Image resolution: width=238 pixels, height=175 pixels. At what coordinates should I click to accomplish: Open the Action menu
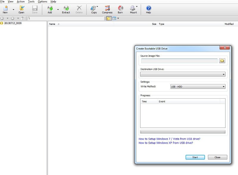(x=21, y=2)
